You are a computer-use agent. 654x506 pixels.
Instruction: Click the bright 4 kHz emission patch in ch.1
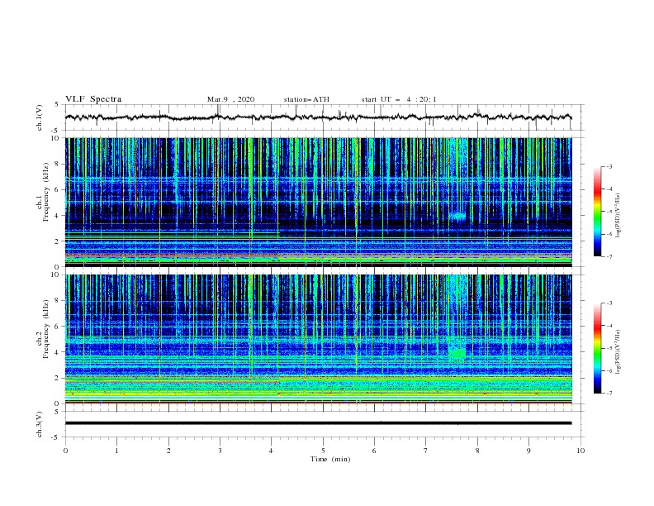click(458, 217)
